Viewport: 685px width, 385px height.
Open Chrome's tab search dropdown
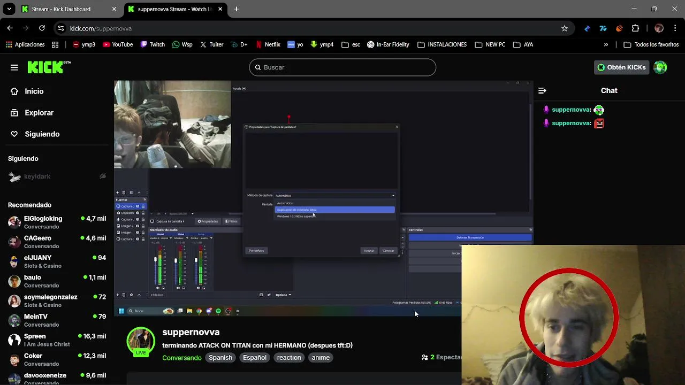9,9
